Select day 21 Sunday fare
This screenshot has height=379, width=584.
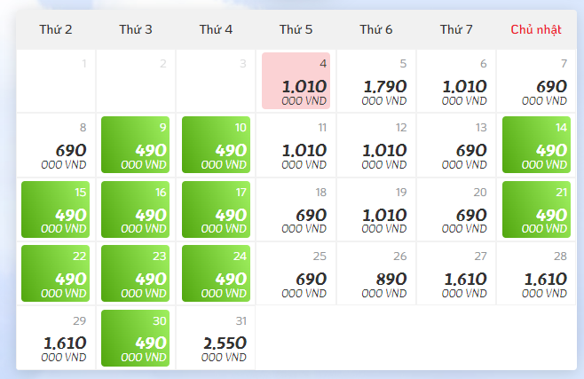(536, 209)
